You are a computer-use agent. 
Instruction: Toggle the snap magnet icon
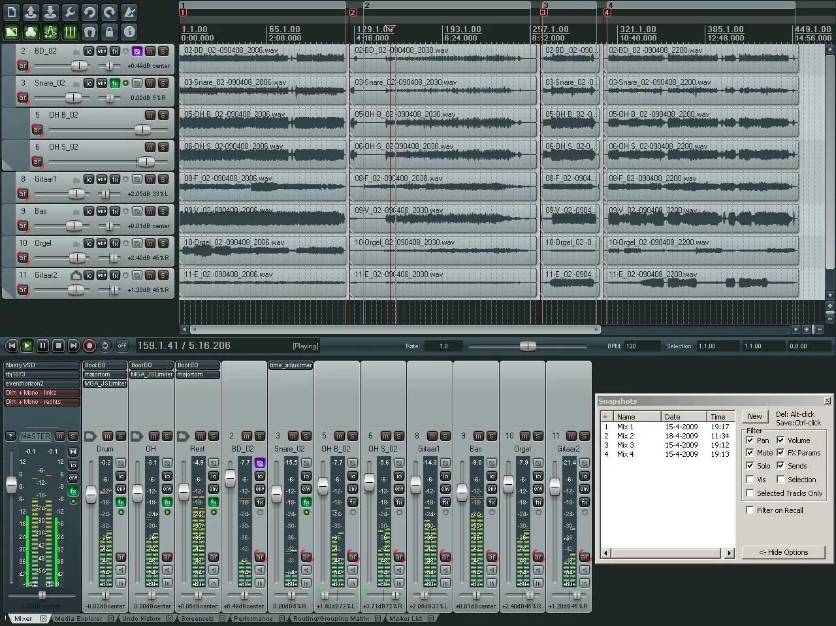(90, 31)
